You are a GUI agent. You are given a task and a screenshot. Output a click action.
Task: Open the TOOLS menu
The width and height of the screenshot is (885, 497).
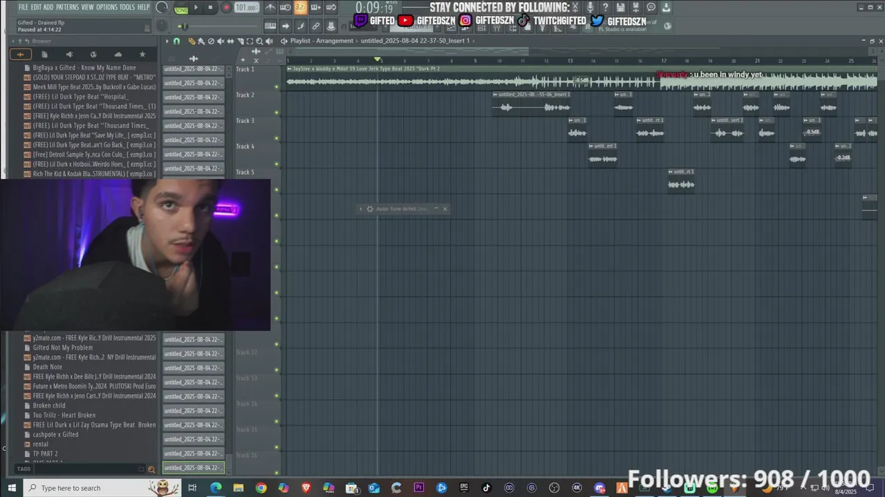click(127, 7)
